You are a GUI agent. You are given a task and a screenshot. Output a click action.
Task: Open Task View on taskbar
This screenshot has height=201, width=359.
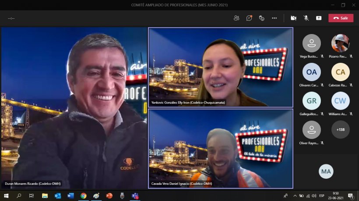tap(32, 196)
